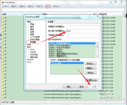Image resolution: width=127 pixels, height=105 pixels.
Task: Open the 查看(V) menu
Action: pyautogui.click(x=22, y=6)
